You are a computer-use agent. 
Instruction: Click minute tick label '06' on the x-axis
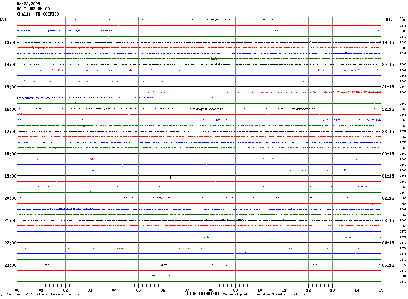point(163,290)
